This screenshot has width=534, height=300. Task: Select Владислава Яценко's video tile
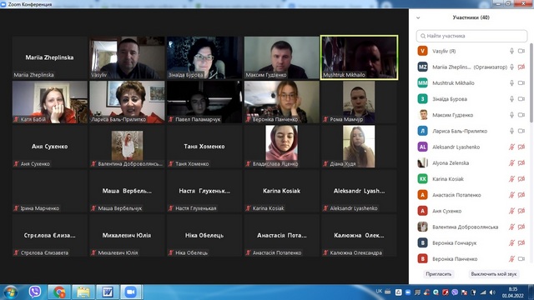point(282,147)
